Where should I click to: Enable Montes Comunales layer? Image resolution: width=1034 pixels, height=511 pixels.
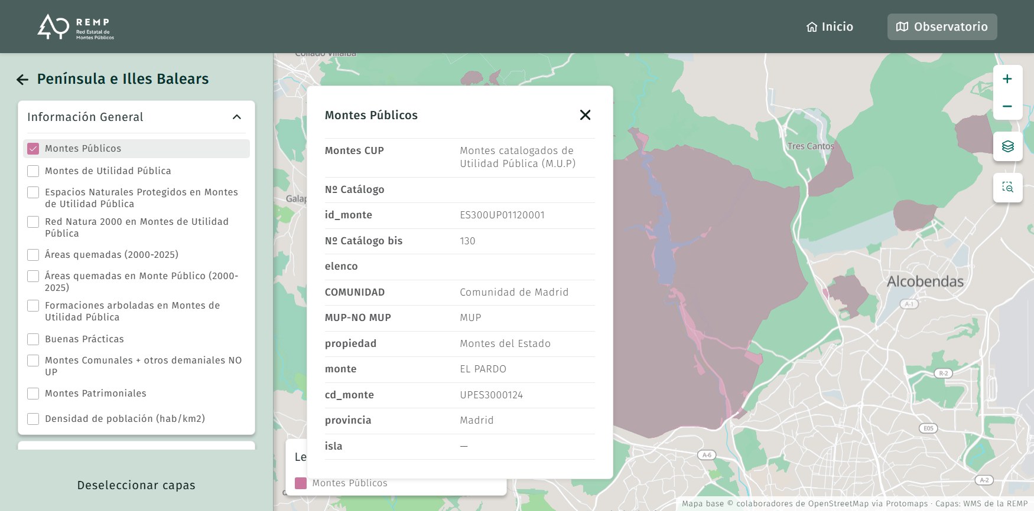33,361
